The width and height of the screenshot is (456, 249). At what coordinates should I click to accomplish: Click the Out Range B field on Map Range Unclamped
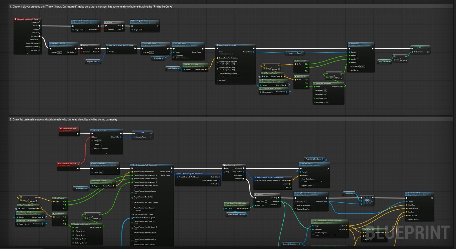point(327,102)
